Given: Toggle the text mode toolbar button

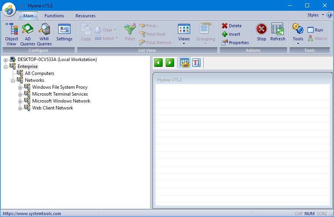Looking at the screenshot, I should click(196, 63).
